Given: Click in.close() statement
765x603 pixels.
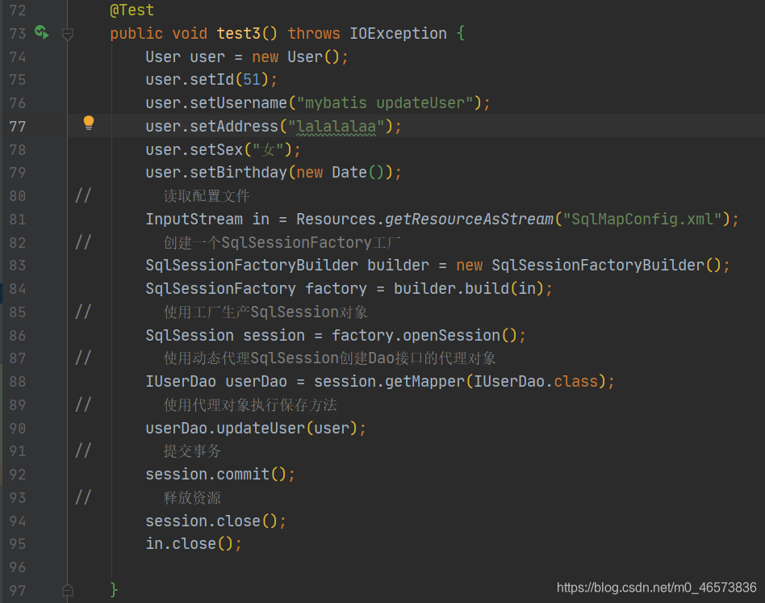Looking at the screenshot, I should 194,543.
